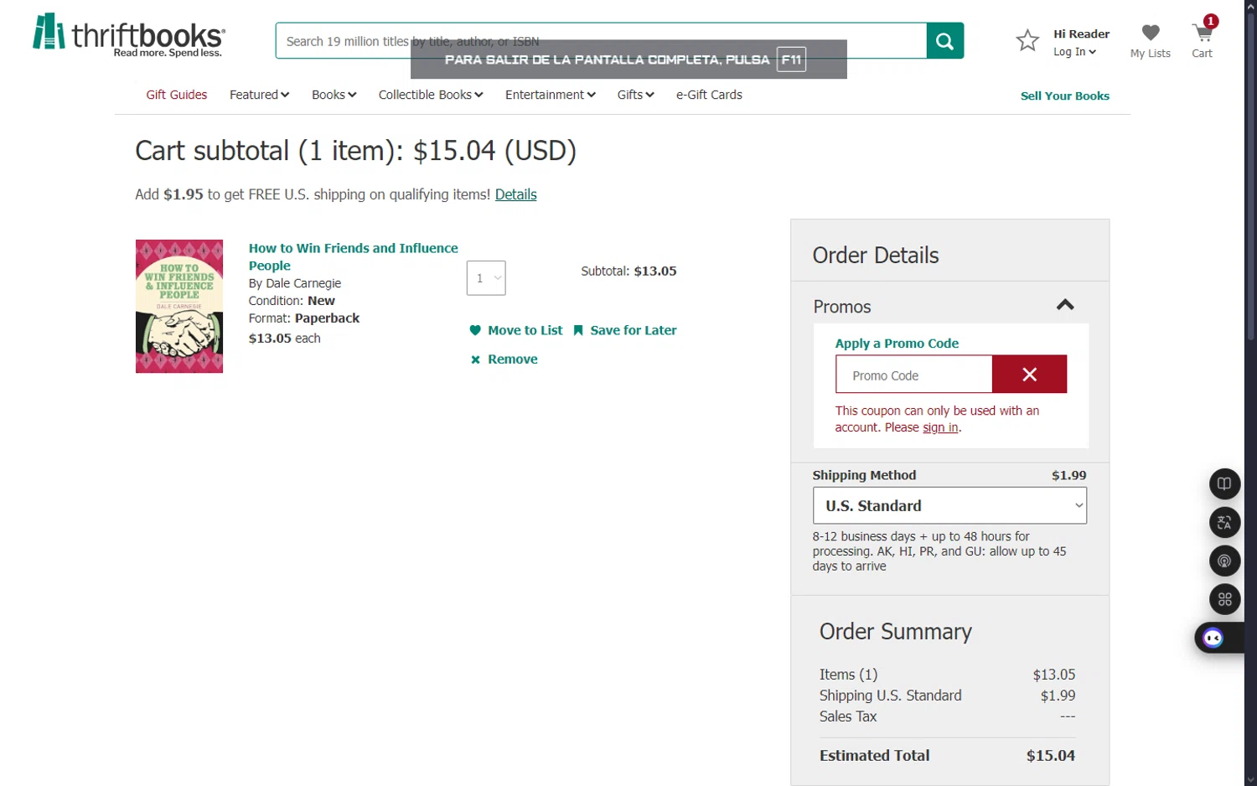Click the book cover thumbnail
This screenshot has height=786, width=1257.
[179, 307]
